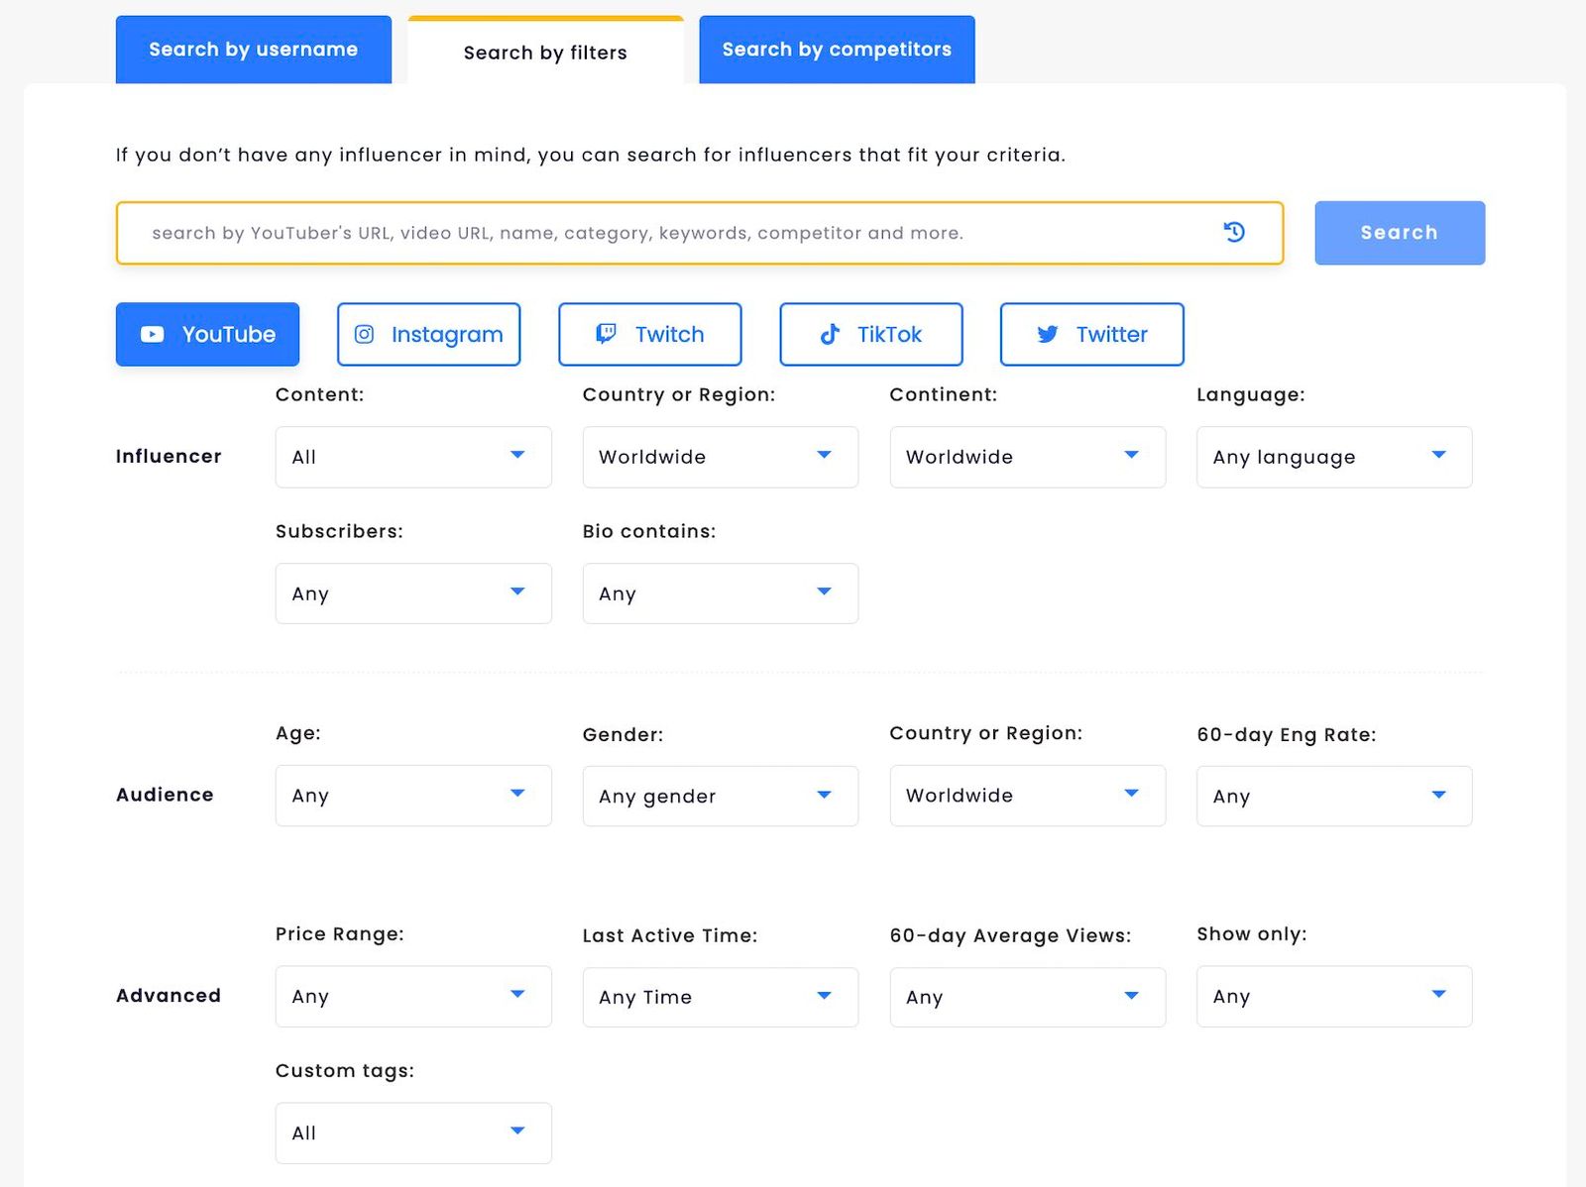Open the Subscribers dropdown
Viewport: 1586px width, 1187px height.
click(x=412, y=593)
